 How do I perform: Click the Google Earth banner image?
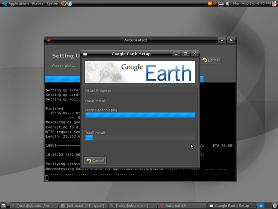tap(140, 72)
